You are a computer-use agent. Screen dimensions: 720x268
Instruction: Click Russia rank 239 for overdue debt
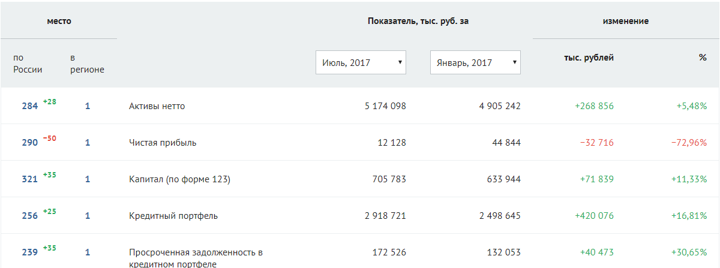point(30,252)
